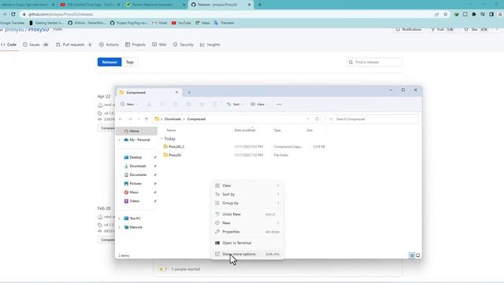Image resolution: width=504 pixels, height=283 pixels.
Task: Click the Copy icon in Explorer toolbar
Action: tap(162, 105)
